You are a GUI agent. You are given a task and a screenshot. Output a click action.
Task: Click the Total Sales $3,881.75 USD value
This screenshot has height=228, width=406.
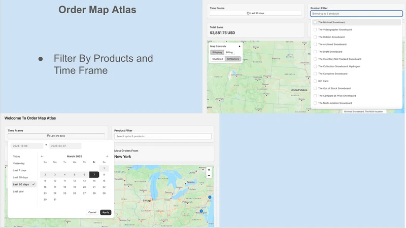point(222,33)
